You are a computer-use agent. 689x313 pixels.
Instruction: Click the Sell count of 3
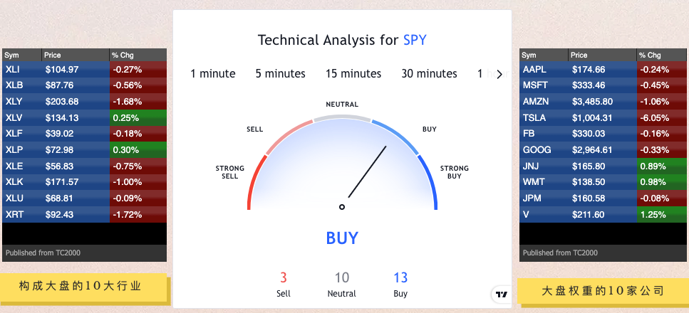(x=284, y=278)
